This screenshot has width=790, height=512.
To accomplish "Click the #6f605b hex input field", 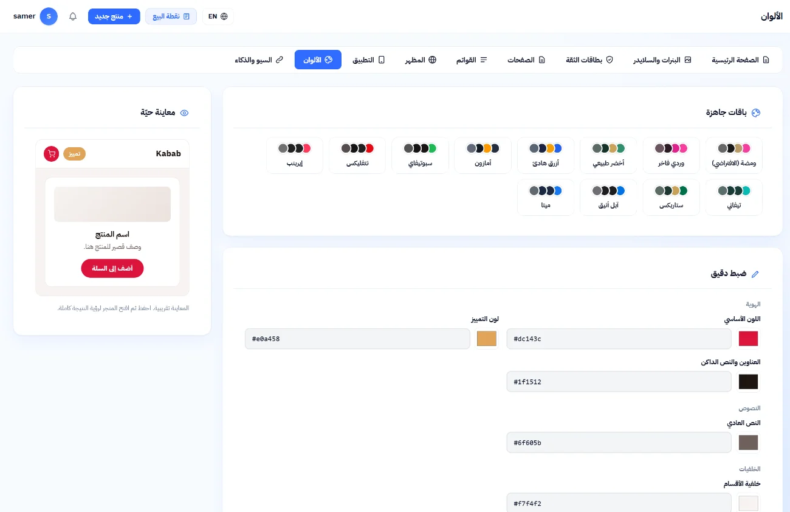I will 619,443.
